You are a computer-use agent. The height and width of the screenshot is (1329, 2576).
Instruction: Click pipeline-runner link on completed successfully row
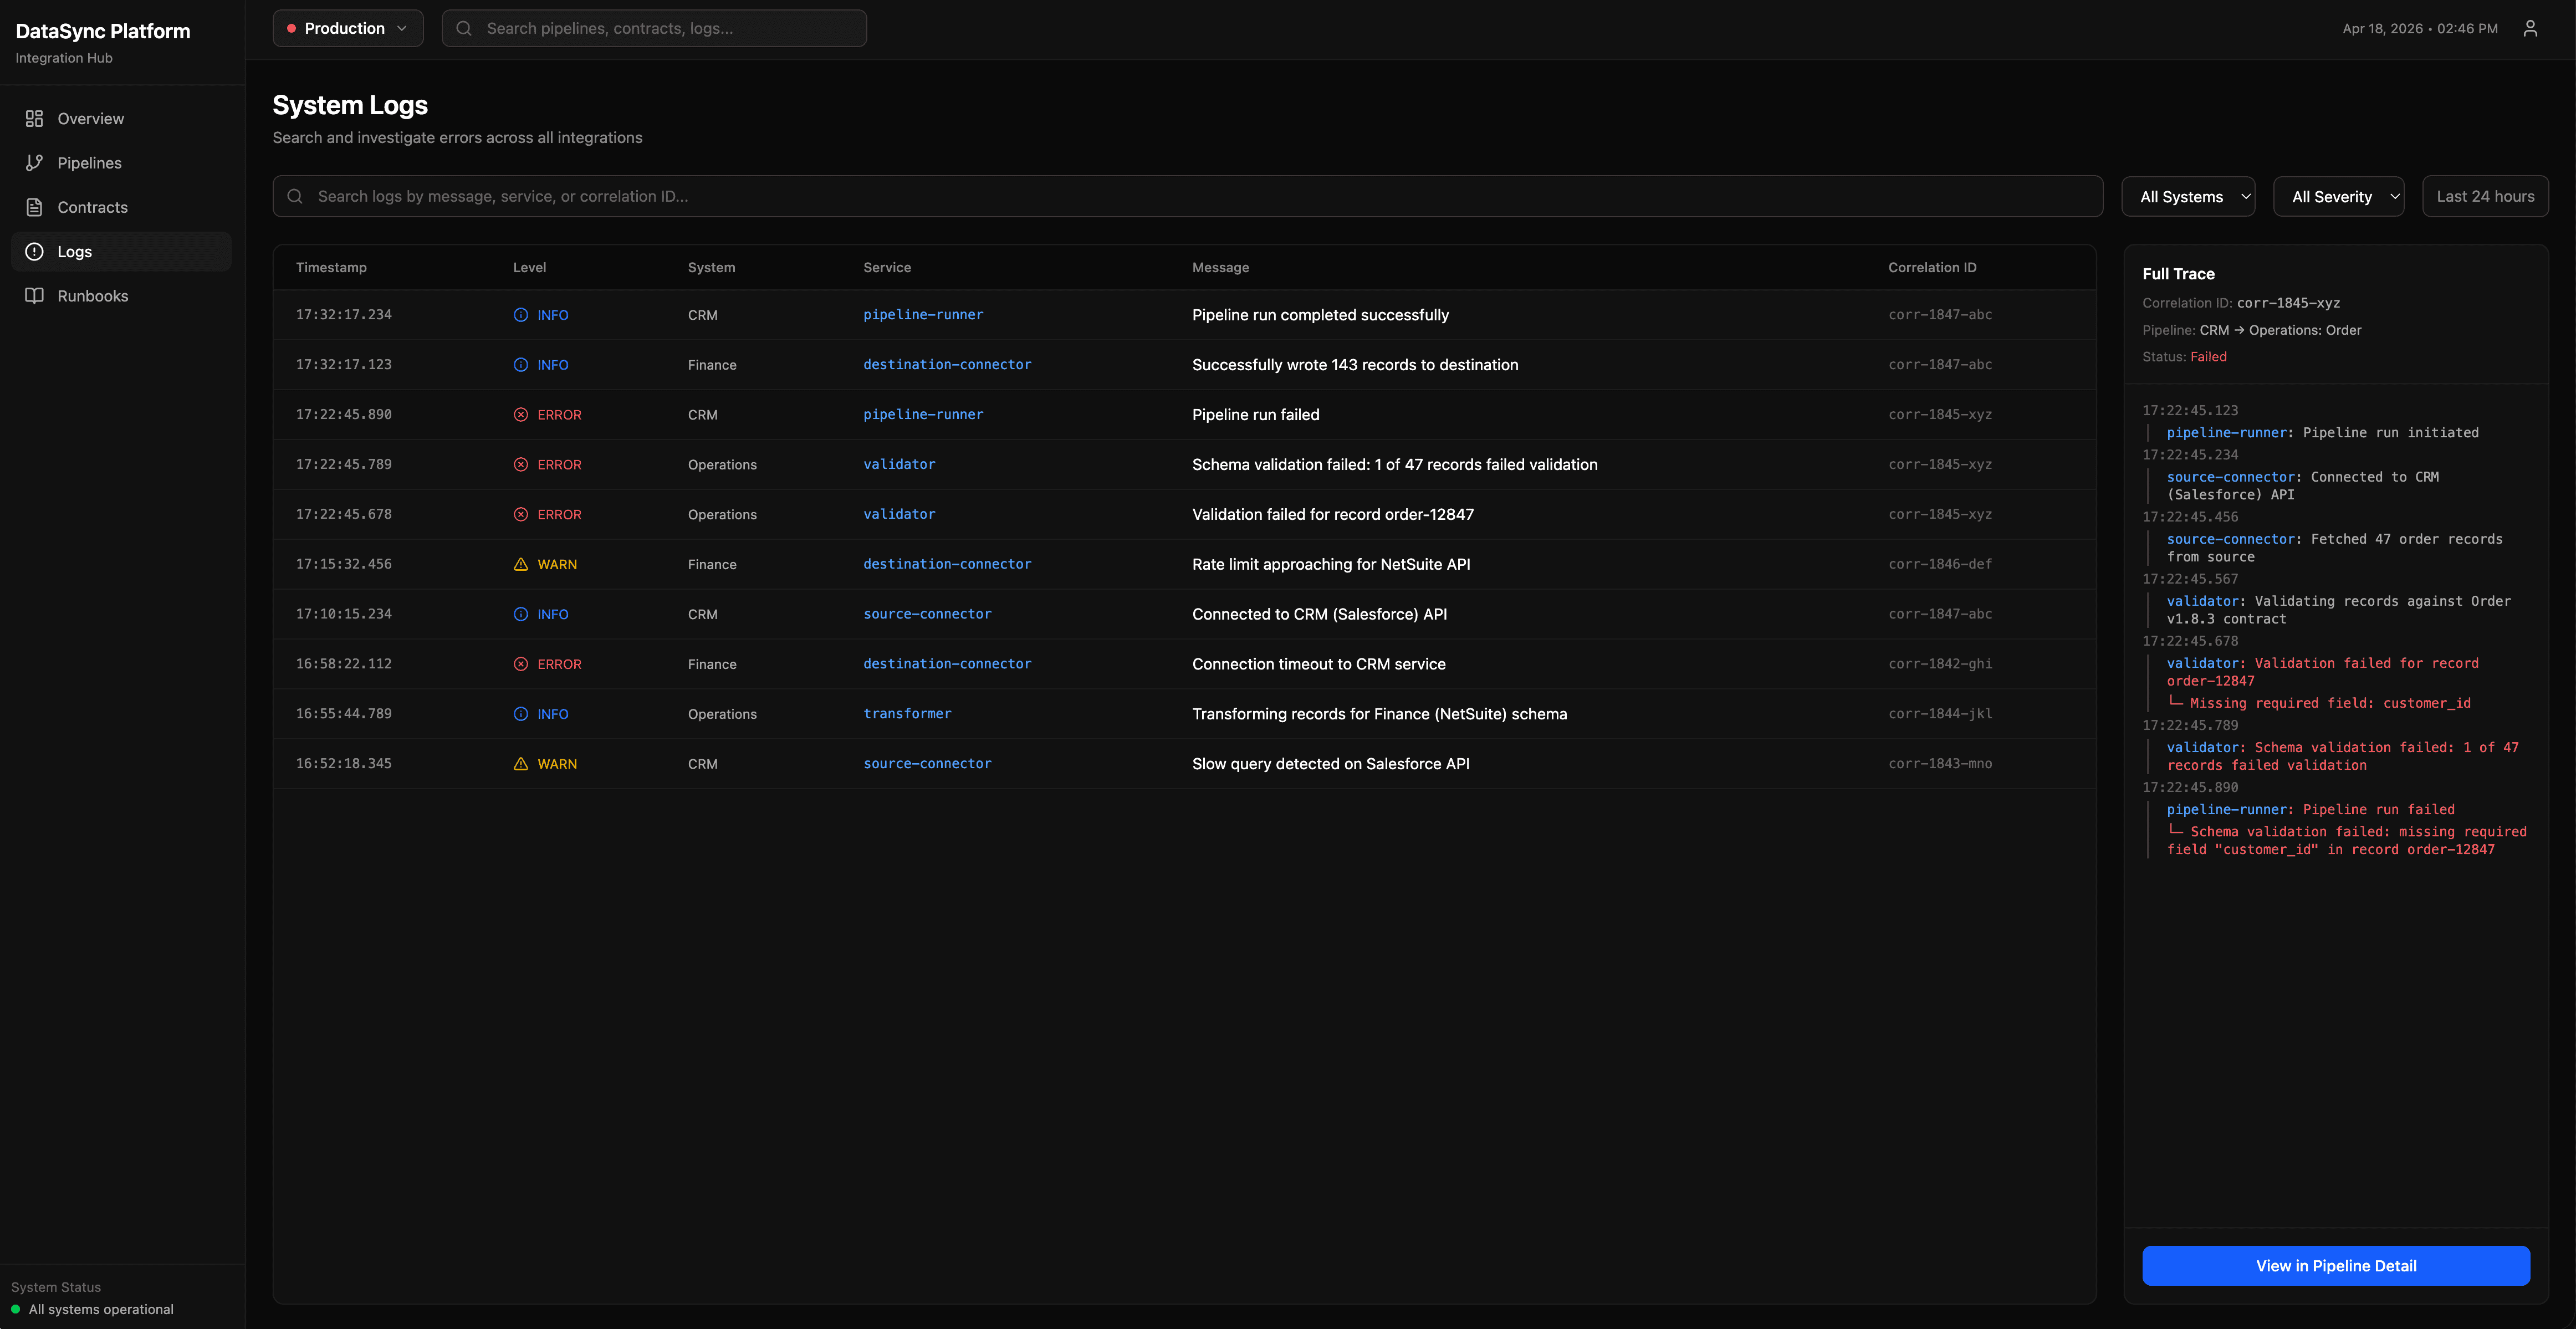(x=923, y=315)
